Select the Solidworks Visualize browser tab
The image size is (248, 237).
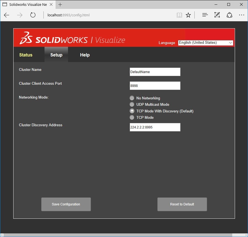[x=28, y=4]
